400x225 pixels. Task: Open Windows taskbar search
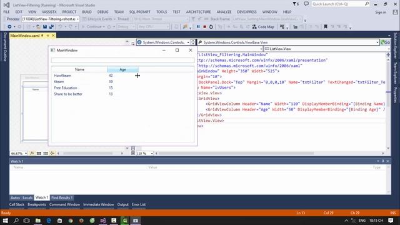click(16, 221)
